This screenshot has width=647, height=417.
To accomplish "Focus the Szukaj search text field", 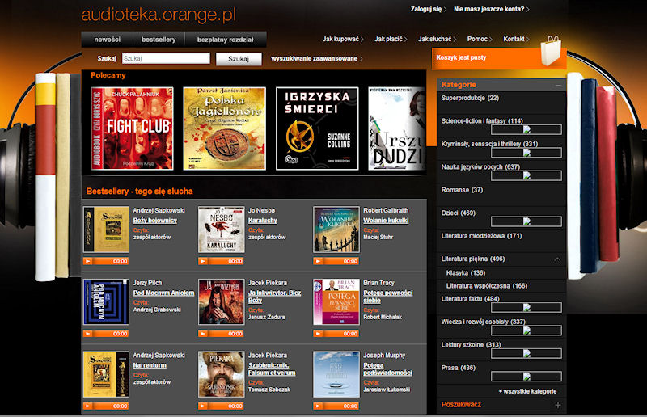I will [166, 58].
